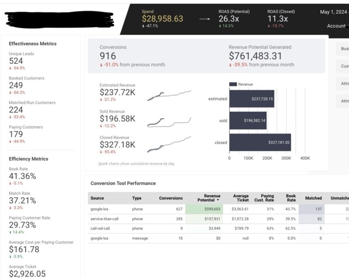Click the arrow between Spend and ROAS
This screenshot has width=349, height=278.
coord(204,19)
